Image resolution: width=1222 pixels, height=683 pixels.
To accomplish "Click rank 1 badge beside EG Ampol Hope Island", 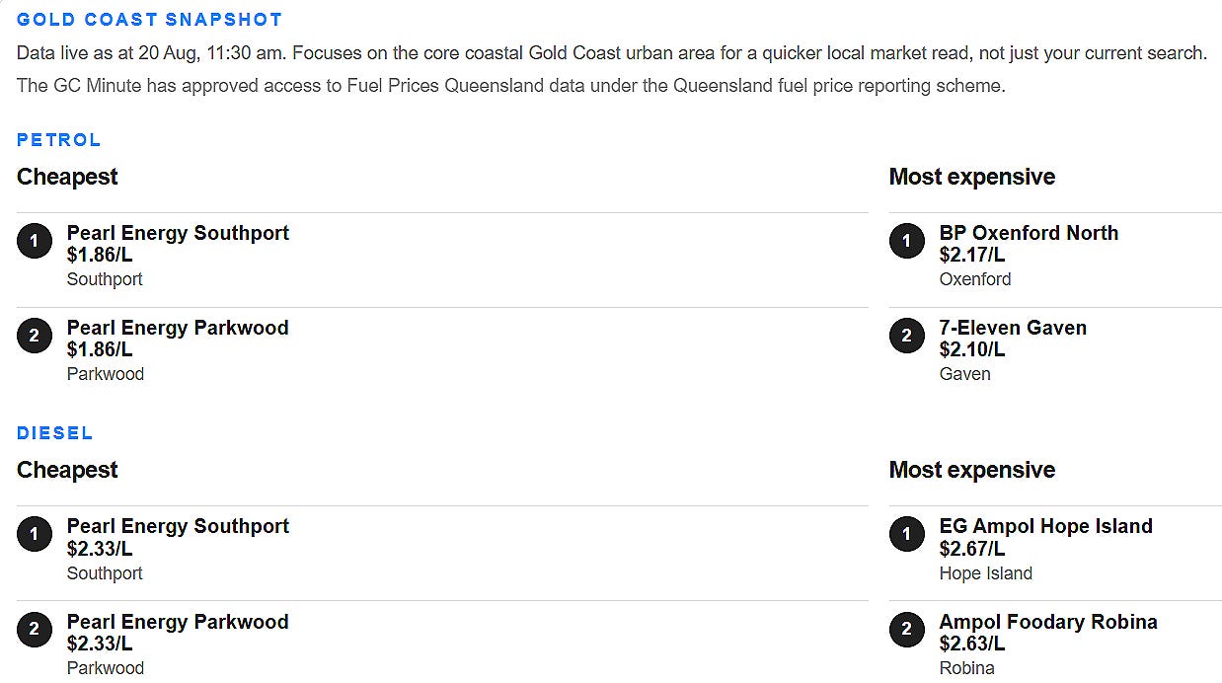I will [x=907, y=534].
